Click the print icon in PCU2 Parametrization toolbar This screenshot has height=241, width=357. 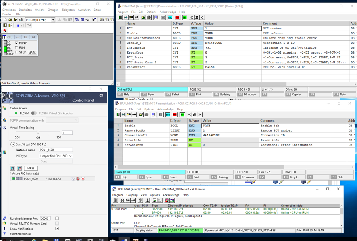149,18
